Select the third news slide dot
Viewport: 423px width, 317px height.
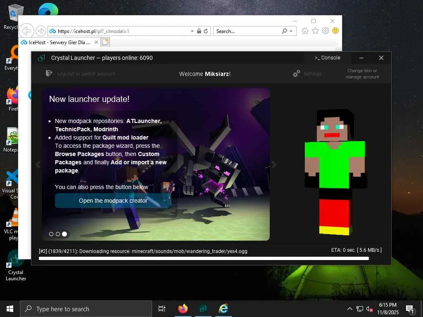click(x=64, y=234)
